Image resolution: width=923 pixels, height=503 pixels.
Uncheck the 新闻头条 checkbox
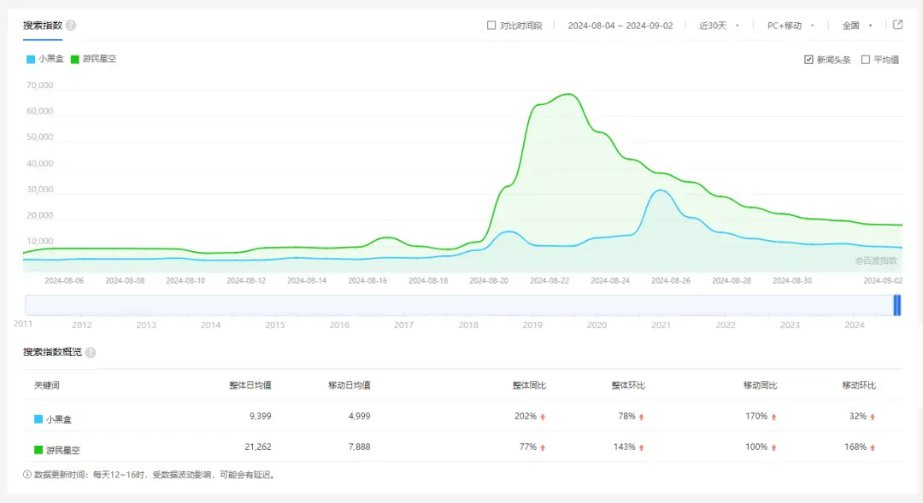tap(808, 60)
